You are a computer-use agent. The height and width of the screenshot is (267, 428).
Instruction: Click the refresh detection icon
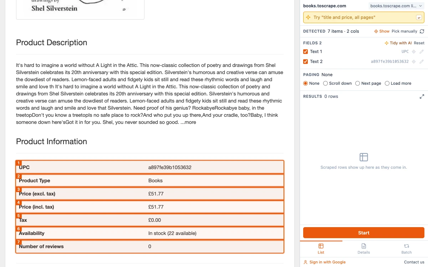point(422,31)
